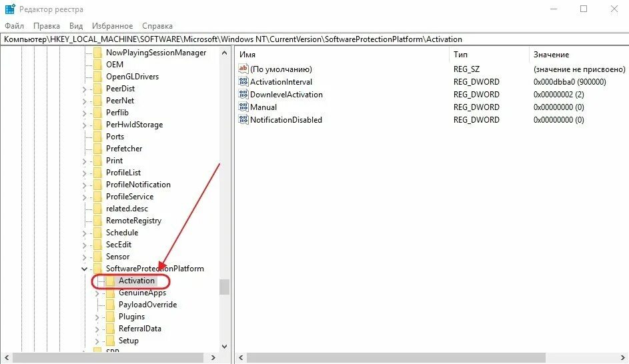Screen dimensions: 629x364
Task: Expand the PeerNet tree node
Action: pos(84,101)
